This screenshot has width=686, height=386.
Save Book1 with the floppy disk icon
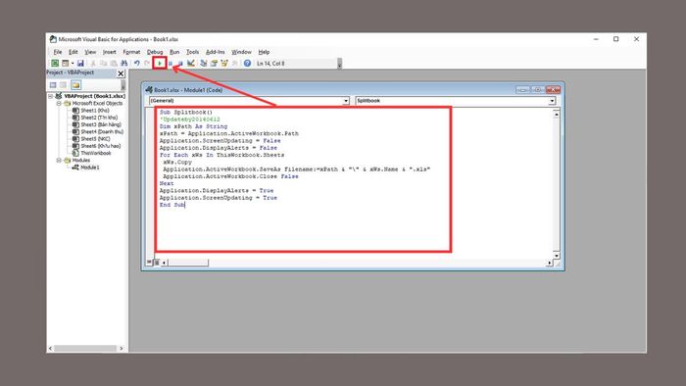pyautogui.click(x=80, y=64)
